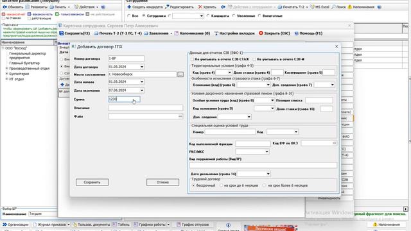
Task: Open Основание (код) (графа 6) dropdown
Action: pos(268,85)
